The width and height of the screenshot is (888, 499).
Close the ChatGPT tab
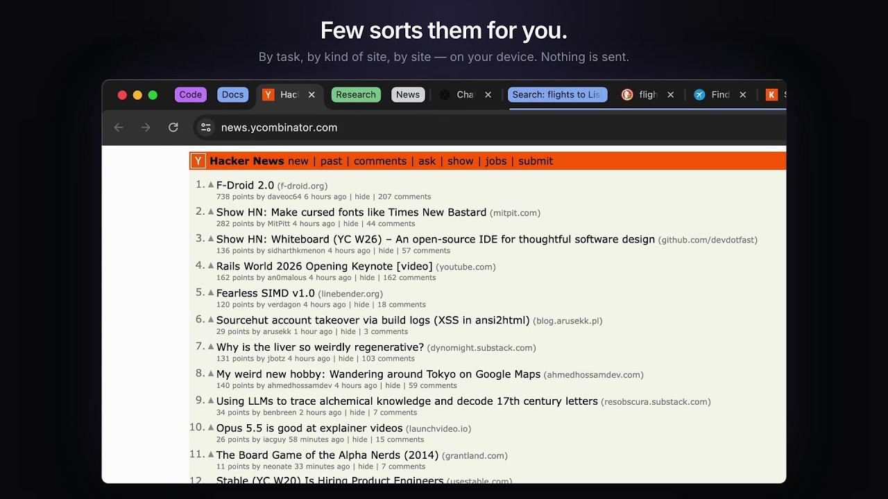[x=488, y=95]
